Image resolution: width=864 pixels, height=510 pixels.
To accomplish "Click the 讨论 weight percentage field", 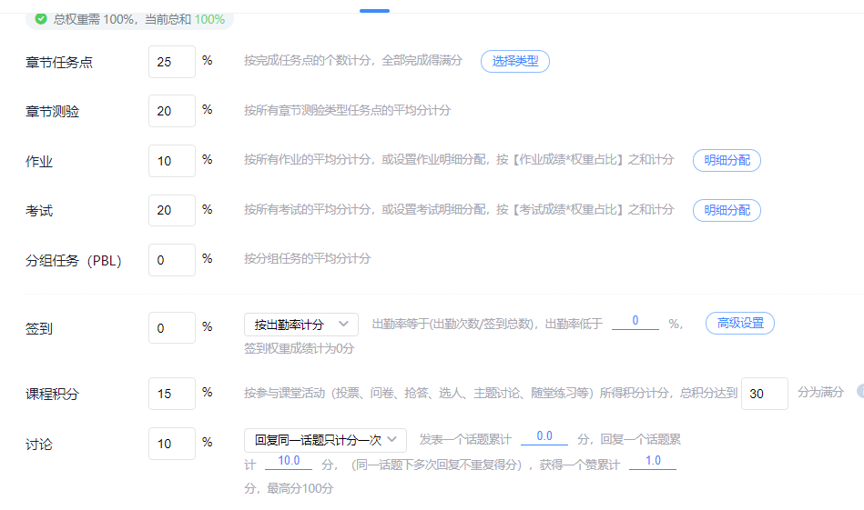I will 171,444.
